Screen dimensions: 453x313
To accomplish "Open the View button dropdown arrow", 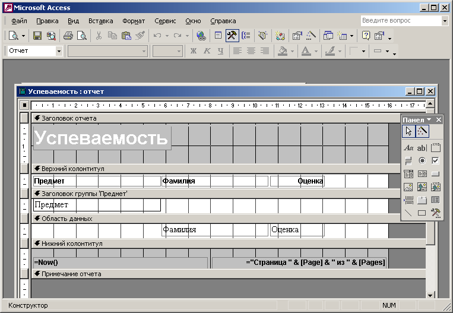I will click(x=23, y=36).
